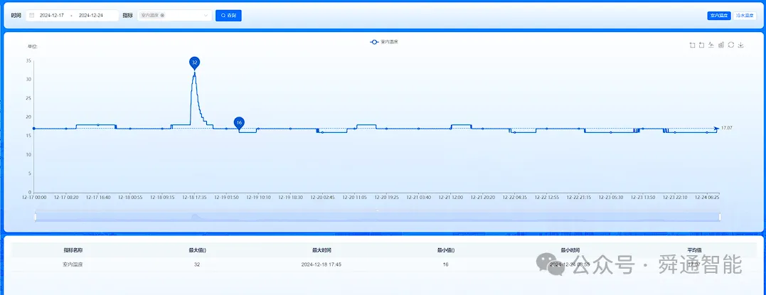Image resolution: width=766 pixels, height=295 pixels.
Task: Switch chart to line view icon
Action: coord(711,45)
